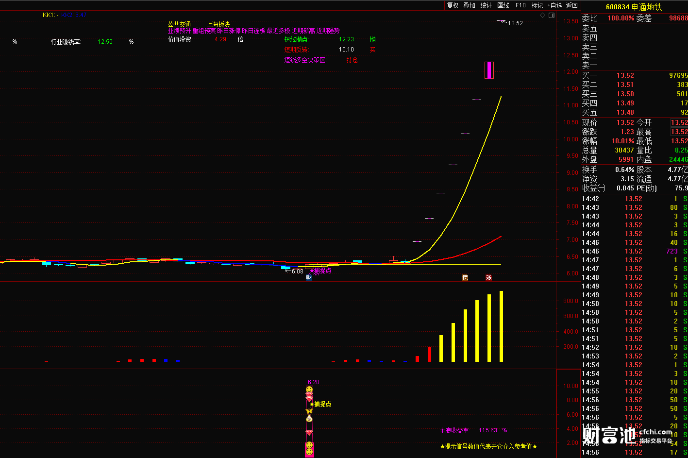Click the 13.52 high price label
The image size is (688, 458).
point(515,23)
